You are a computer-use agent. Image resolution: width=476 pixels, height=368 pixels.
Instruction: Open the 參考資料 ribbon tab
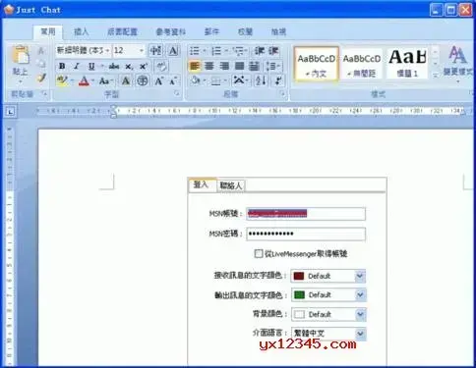[170, 31]
